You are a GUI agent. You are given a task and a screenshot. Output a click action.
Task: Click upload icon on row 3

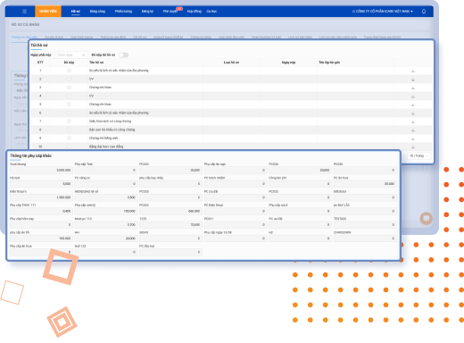(x=413, y=88)
